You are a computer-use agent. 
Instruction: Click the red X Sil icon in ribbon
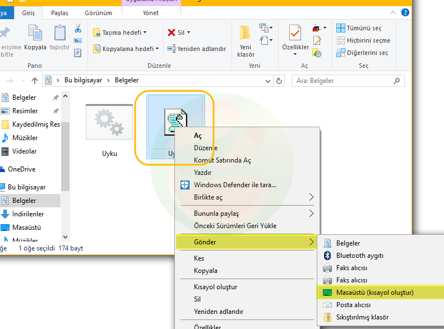pos(172,33)
